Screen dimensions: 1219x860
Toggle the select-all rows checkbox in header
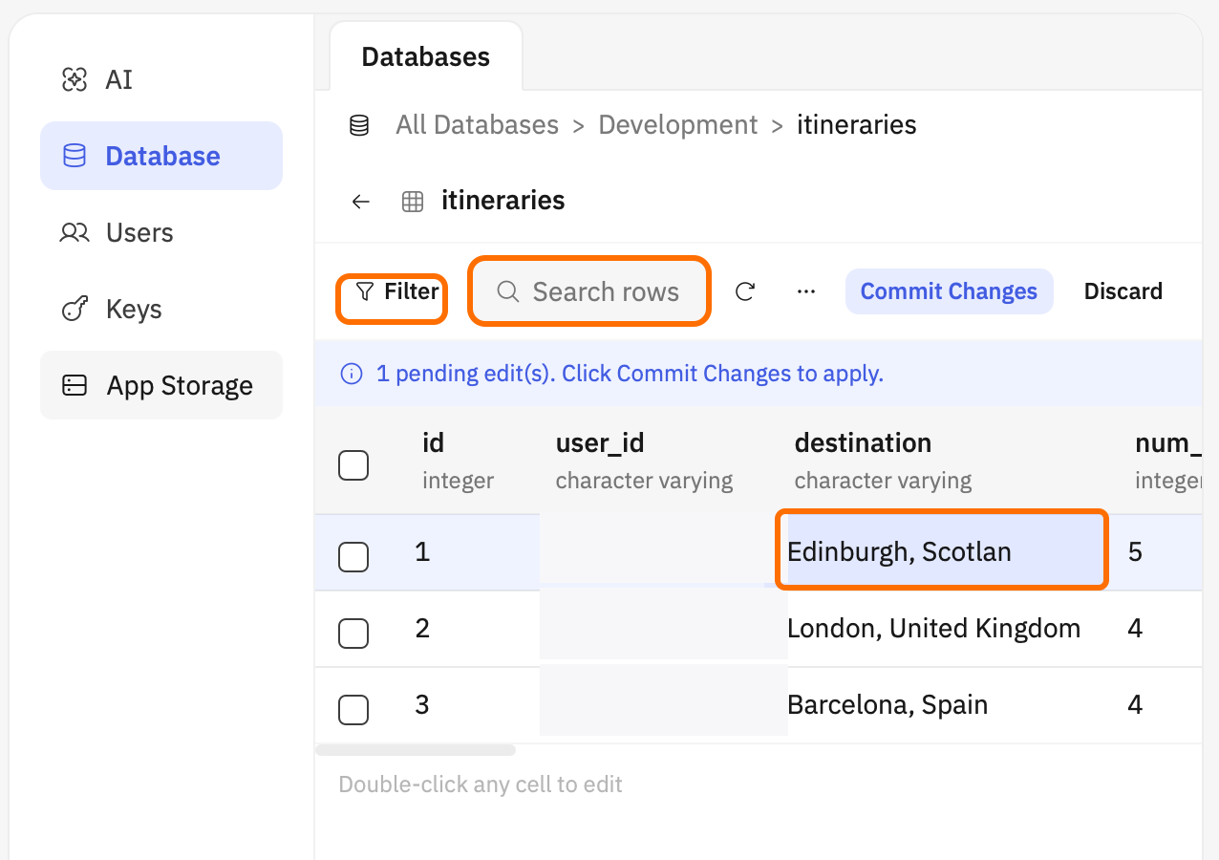point(353,465)
